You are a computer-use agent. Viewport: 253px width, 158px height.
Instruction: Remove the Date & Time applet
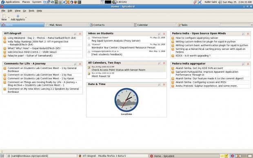point(164,85)
